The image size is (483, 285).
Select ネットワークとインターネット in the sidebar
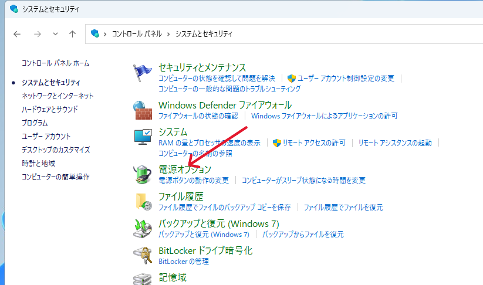58,96
